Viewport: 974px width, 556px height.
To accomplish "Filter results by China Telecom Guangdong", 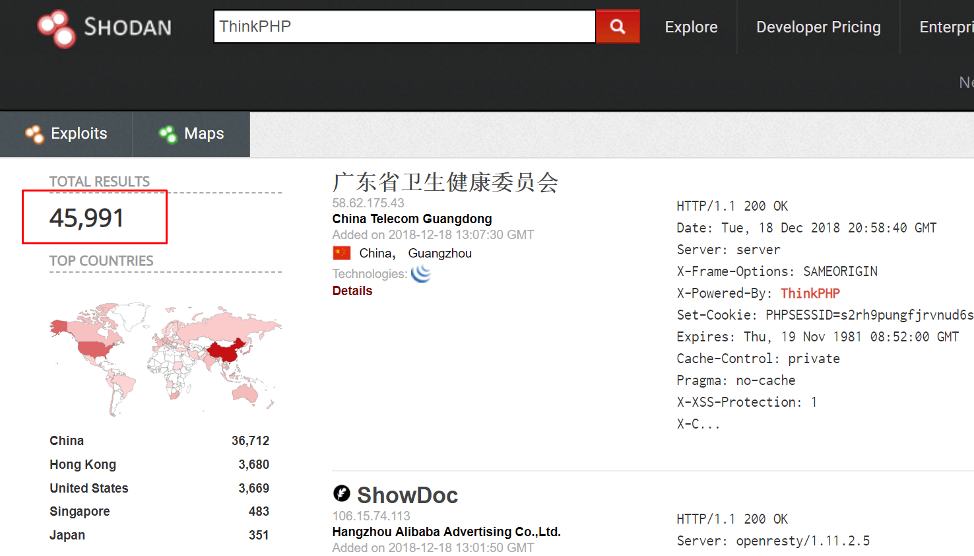I will tap(412, 219).
